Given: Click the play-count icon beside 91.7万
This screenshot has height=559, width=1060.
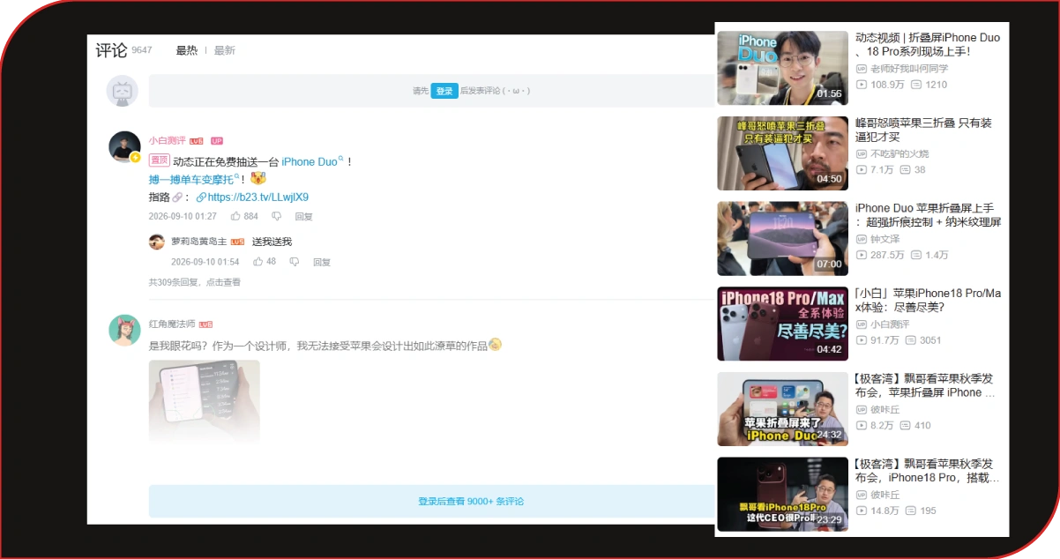Looking at the screenshot, I should tap(862, 340).
